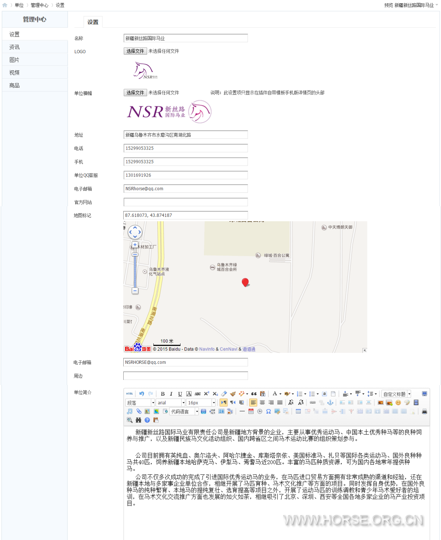Apply subscript formatting
Viewport: 441px width, 540px height.
[x=215, y=394]
